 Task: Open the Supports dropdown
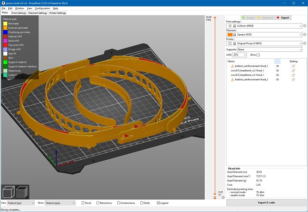[270, 49]
